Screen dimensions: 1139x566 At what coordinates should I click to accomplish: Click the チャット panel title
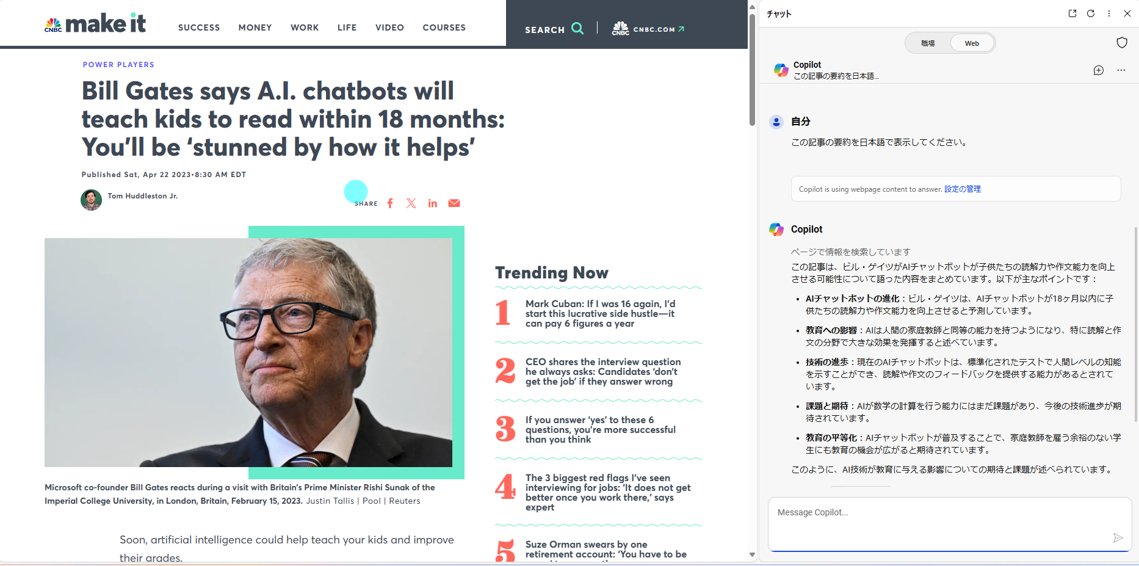(x=779, y=14)
